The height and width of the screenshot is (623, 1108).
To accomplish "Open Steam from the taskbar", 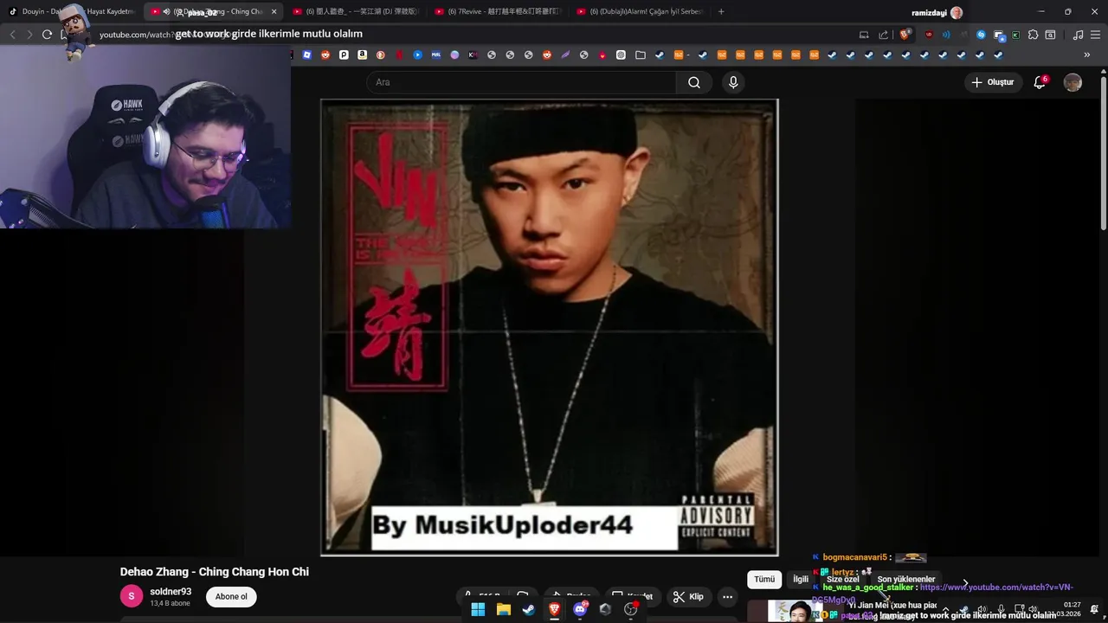I will pyautogui.click(x=528, y=609).
